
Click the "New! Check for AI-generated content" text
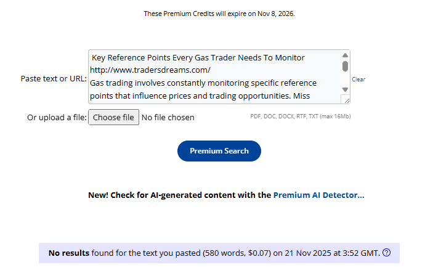click(179, 195)
